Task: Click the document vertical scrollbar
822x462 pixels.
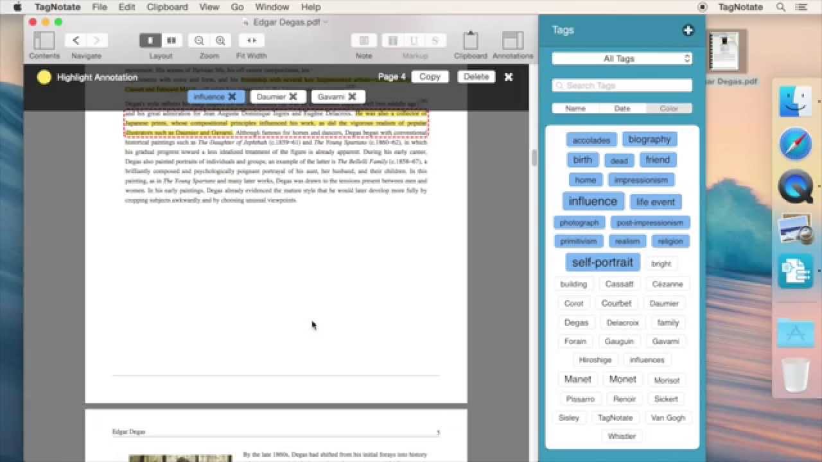Action: click(534, 158)
